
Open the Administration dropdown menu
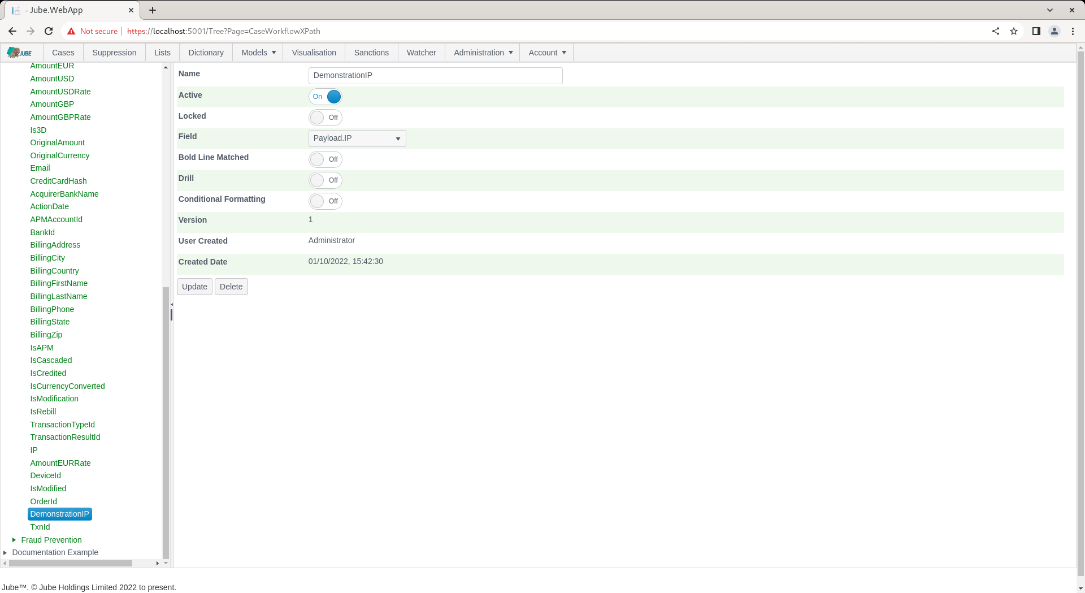point(483,53)
